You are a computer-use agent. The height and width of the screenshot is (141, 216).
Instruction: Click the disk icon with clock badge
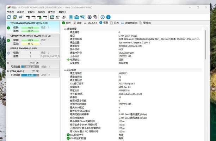point(33,17)
